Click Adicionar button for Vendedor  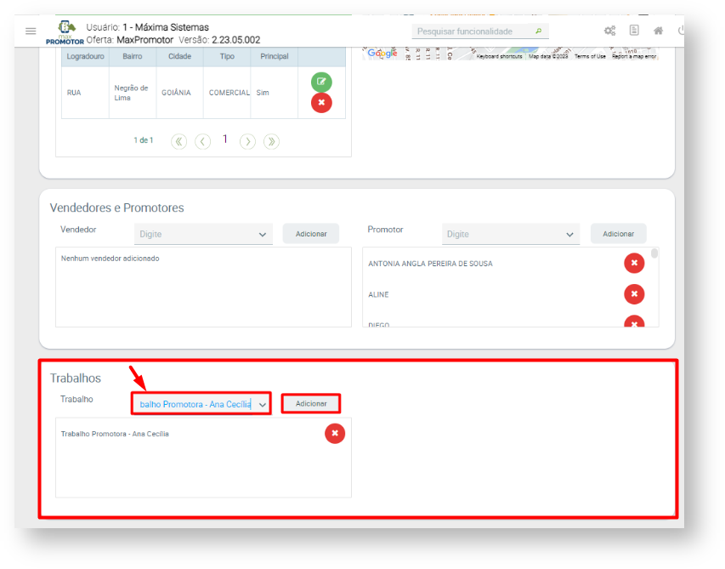pos(311,234)
